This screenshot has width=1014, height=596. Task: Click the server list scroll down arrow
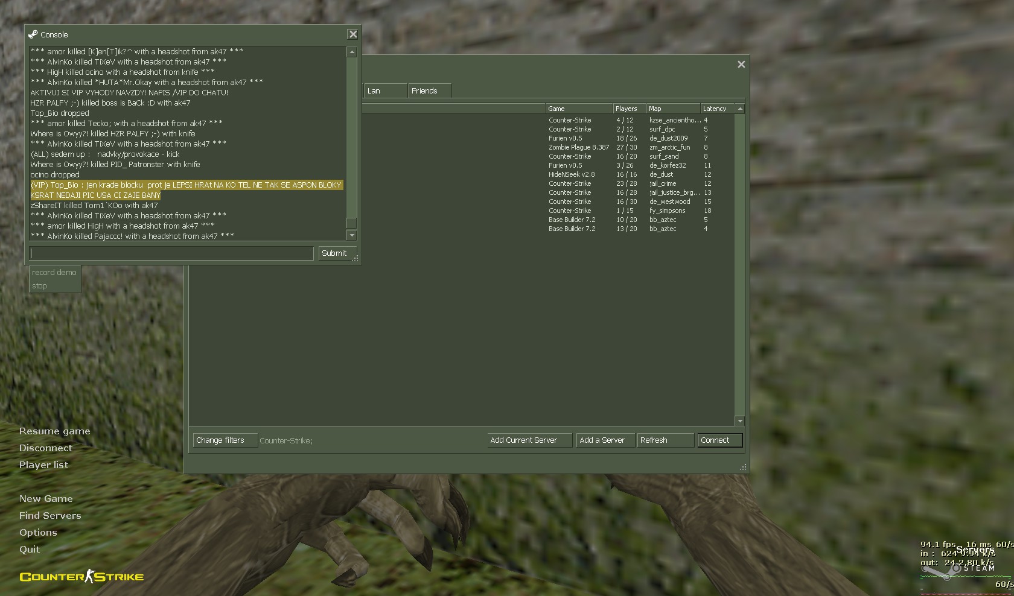click(x=740, y=420)
